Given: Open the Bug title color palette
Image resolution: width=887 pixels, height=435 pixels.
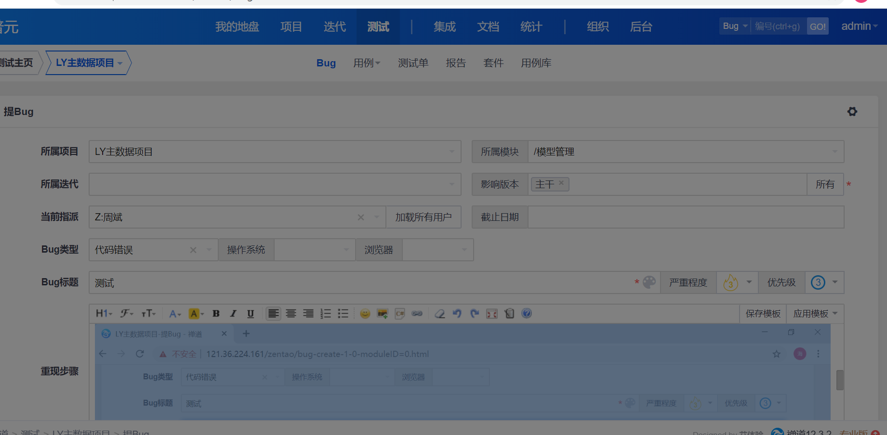Looking at the screenshot, I should pyautogui.click(x=649, y=282).
